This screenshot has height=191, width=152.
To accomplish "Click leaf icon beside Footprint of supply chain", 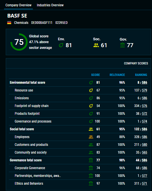I will (91, 106).
